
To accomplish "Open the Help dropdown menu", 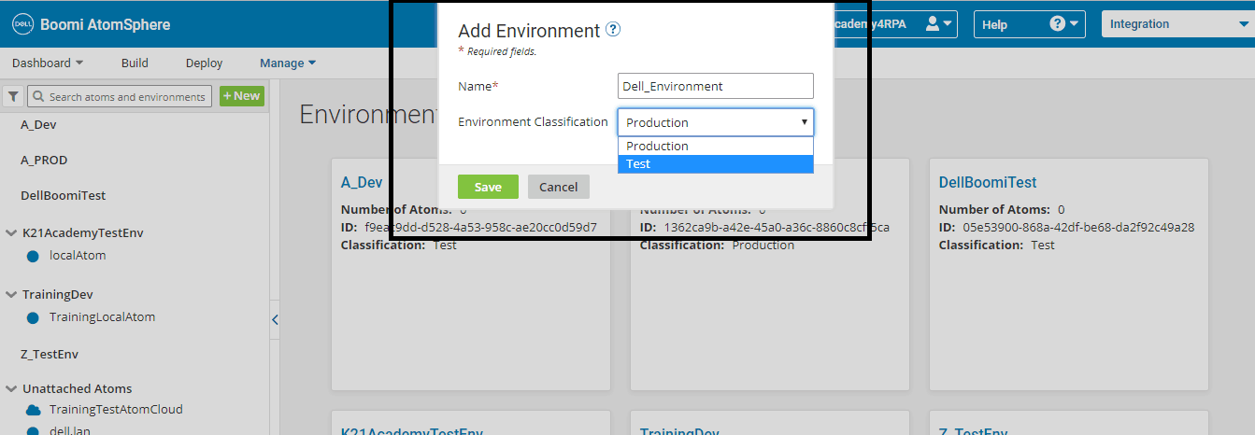I will tap(1030, 24).
